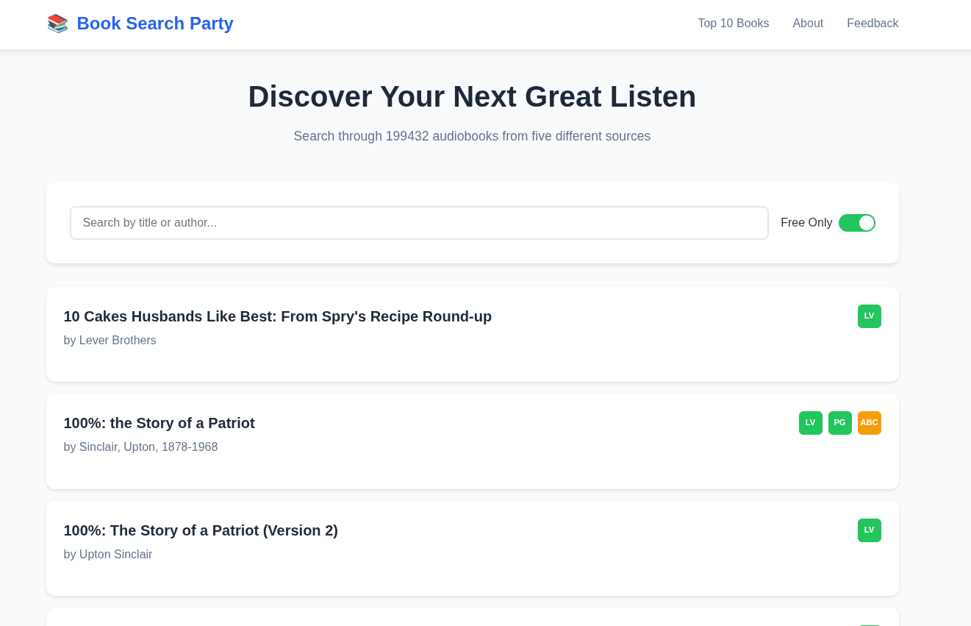Viewport: 971px width, 626px height.
Task: Open 100%: The Story of a Patriot (Version 2)
Action: [x=201, y=530]
